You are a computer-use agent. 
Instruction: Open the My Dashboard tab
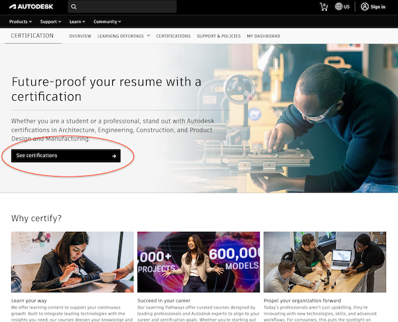tap(263, 36)
